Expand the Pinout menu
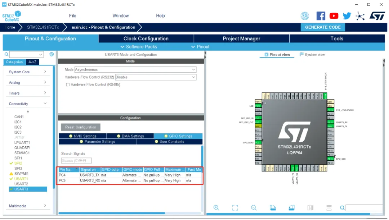The height and width of the screenshot is (220, 389). [x=201, y=47]
